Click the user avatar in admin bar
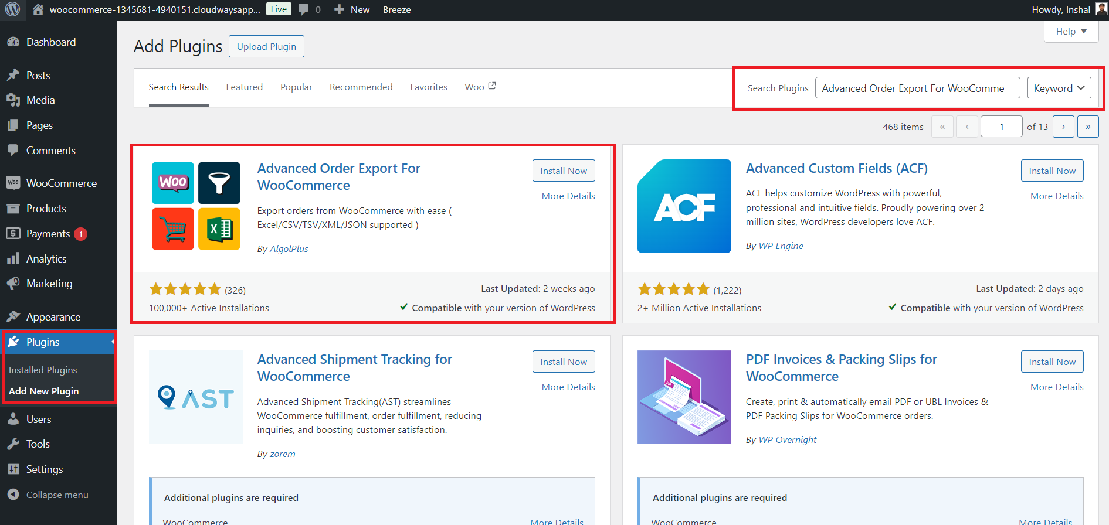The image size is (1109, 525). (1101, 9)
